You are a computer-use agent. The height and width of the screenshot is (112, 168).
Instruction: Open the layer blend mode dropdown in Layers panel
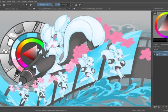[x=160, y=49]
